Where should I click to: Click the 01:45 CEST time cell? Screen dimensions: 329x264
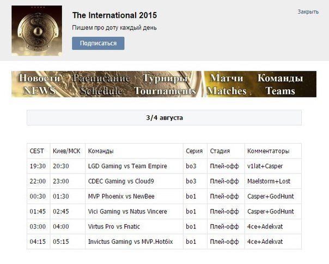click(38, 211)
